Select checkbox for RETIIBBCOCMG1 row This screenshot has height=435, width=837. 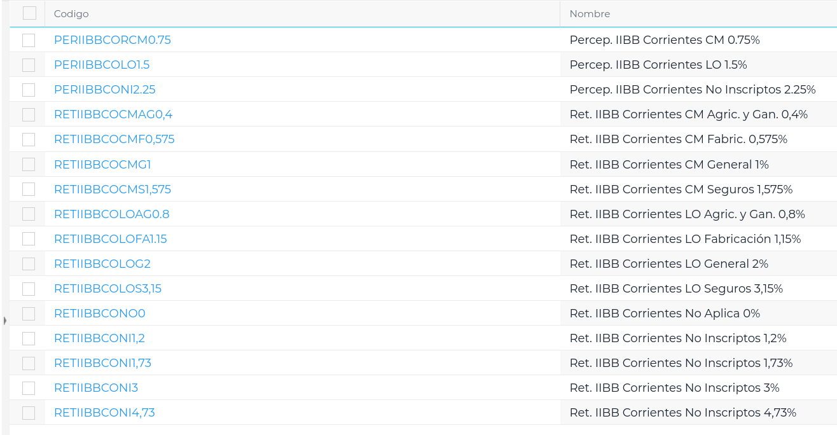[29, 165]
